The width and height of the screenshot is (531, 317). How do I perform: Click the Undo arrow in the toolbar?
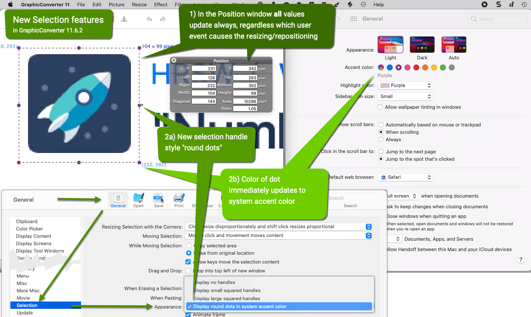coord(149,19)
